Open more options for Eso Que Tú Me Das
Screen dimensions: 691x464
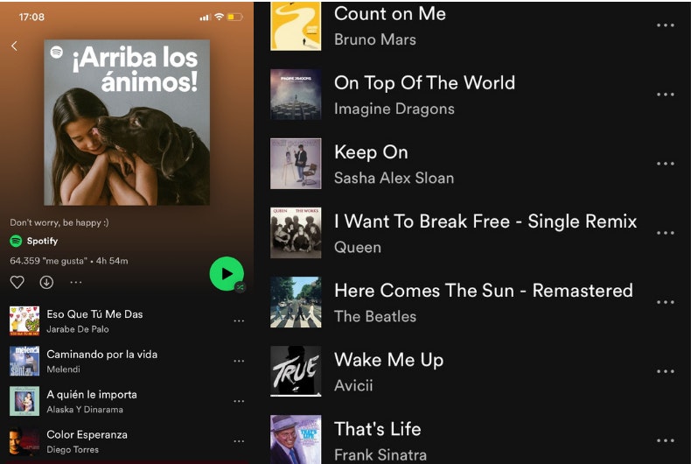coord(239,320)
